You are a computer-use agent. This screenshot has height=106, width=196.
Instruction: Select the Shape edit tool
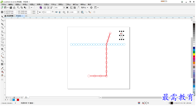(2, 20)
